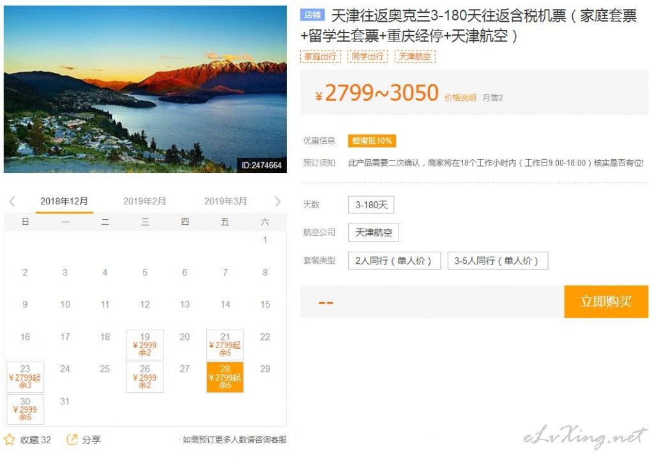654x458 pixels.
Task: Advance calendar with right arrow
Action: click(x=277, y=201)
